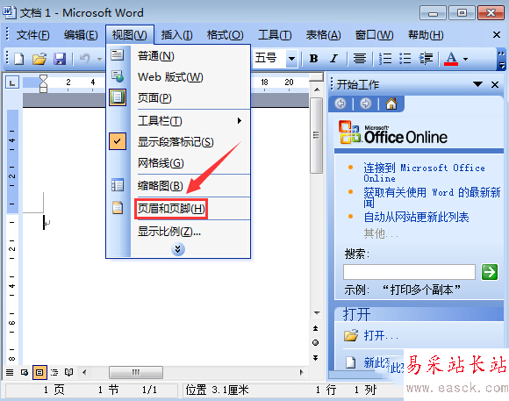
Task: Click the Outline view status icon
Action: click(54, 372)
